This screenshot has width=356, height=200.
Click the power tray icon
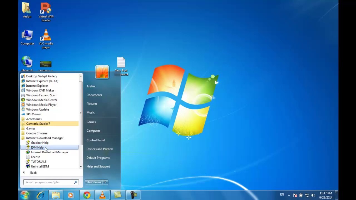point(301,195)
